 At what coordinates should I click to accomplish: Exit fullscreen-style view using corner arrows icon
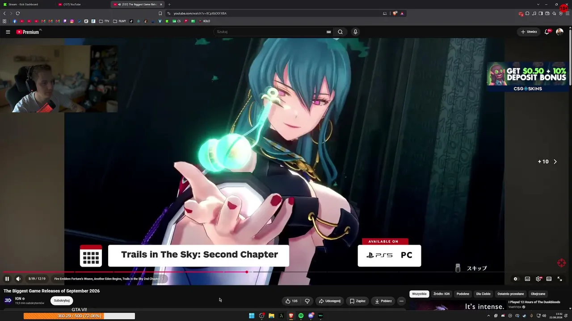(559, 279)
